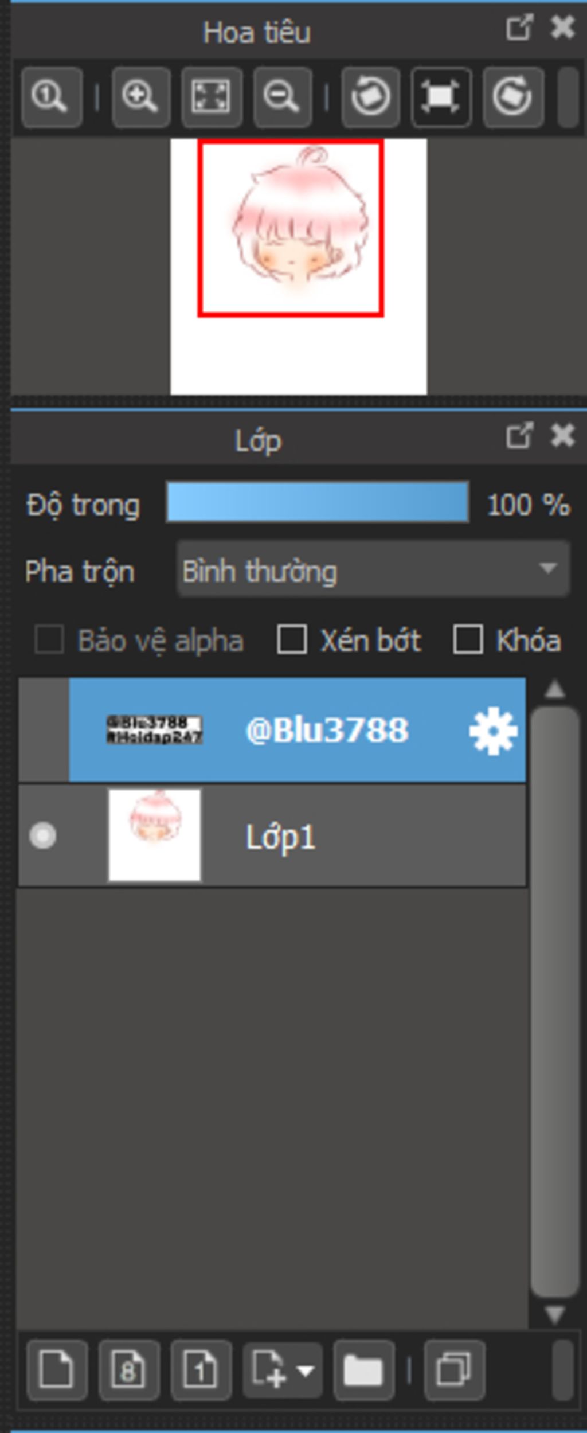Enable the Khóa lock checkbox
The height and width of the screenshot is (1433, 587).
pos(468,639)
